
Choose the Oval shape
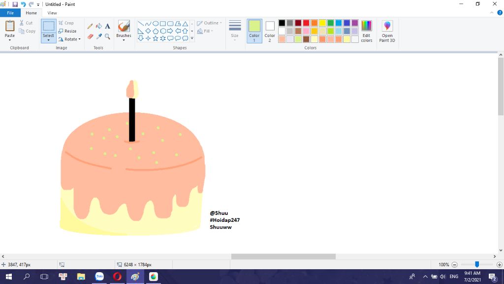point(155,24)
